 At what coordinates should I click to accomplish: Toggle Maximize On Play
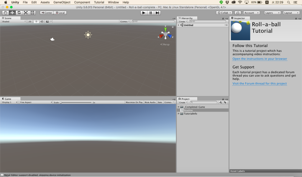tap(134, 102)
